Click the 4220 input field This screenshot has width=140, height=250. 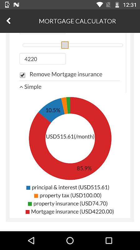tap(43, 59)
